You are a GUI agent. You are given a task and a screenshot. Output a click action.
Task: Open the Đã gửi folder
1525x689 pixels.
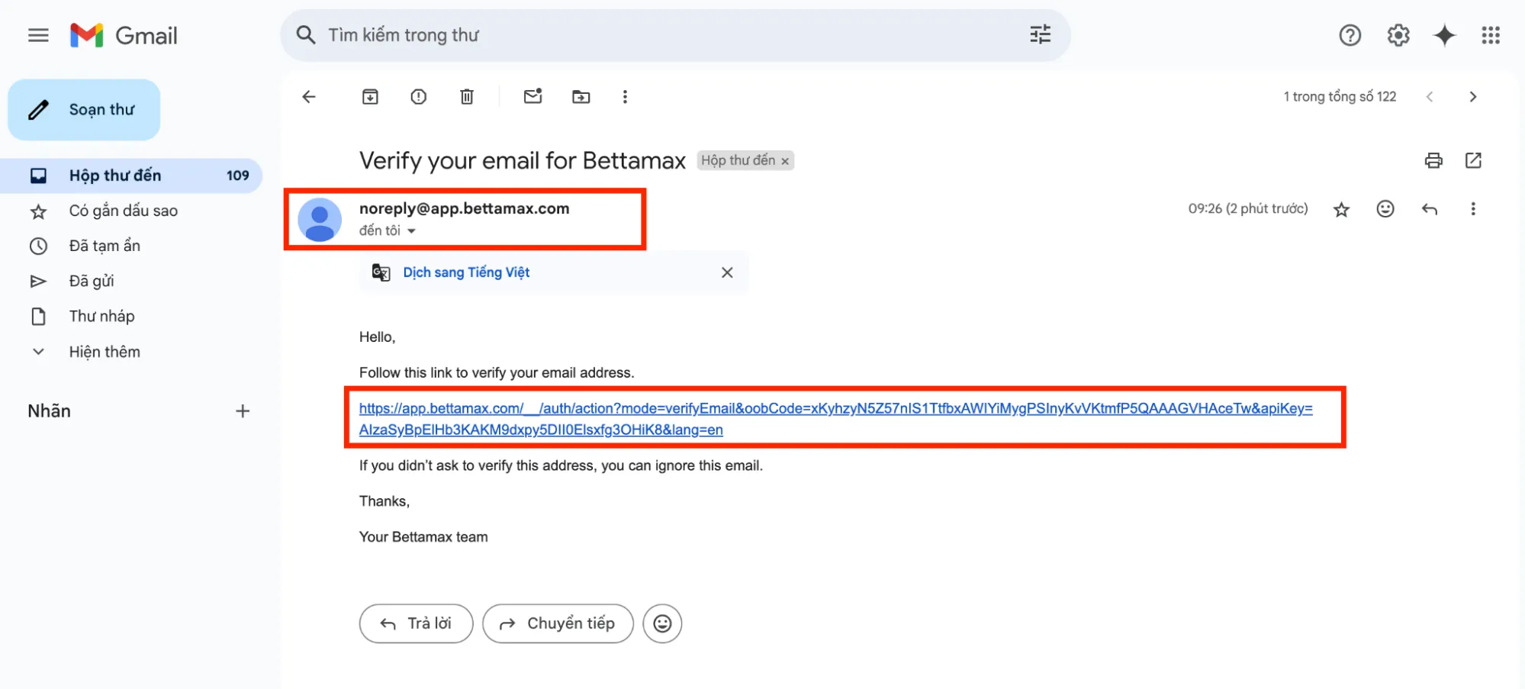[92, 281]
